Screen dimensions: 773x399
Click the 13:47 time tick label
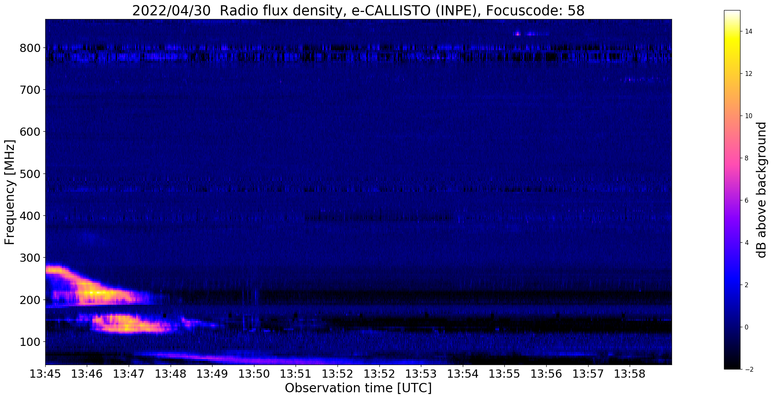[x=129, y=374]
